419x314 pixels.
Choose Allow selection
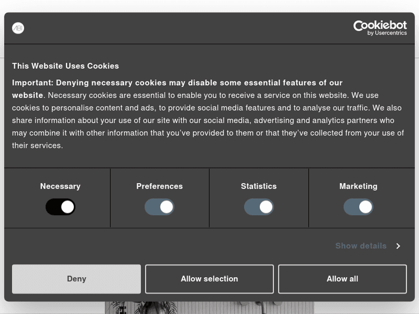pos(209,279)
